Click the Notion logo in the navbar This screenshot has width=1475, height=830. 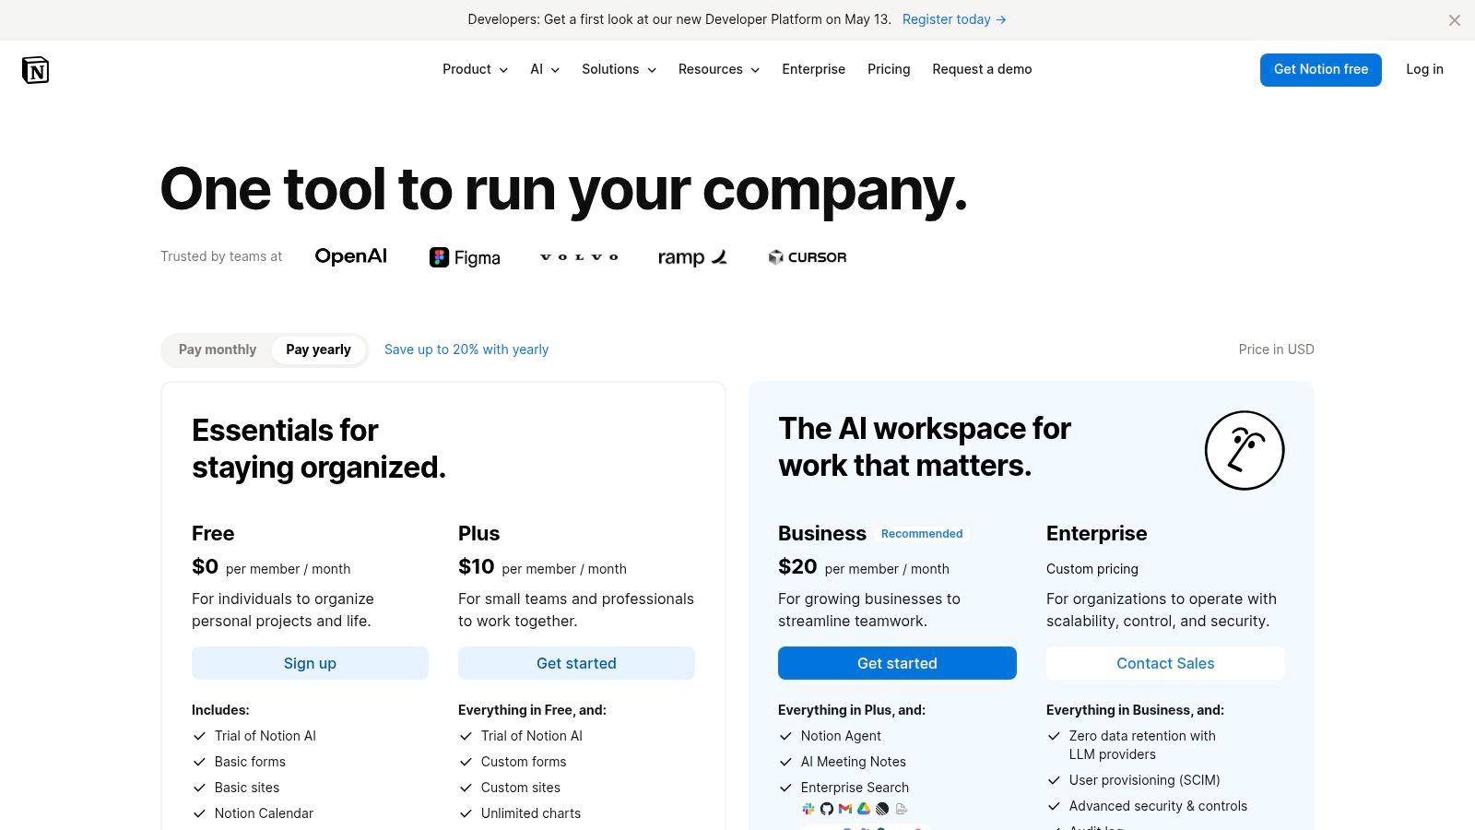(35, 69)
